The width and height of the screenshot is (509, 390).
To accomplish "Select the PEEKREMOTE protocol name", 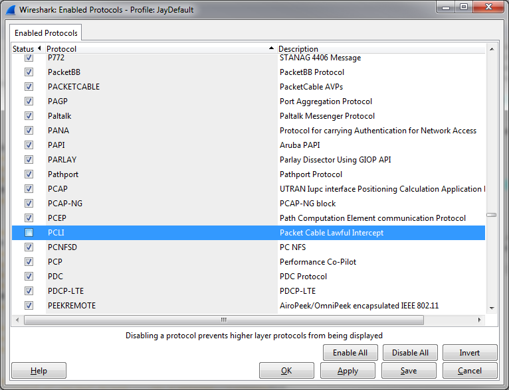I will (x=72, y=306).
